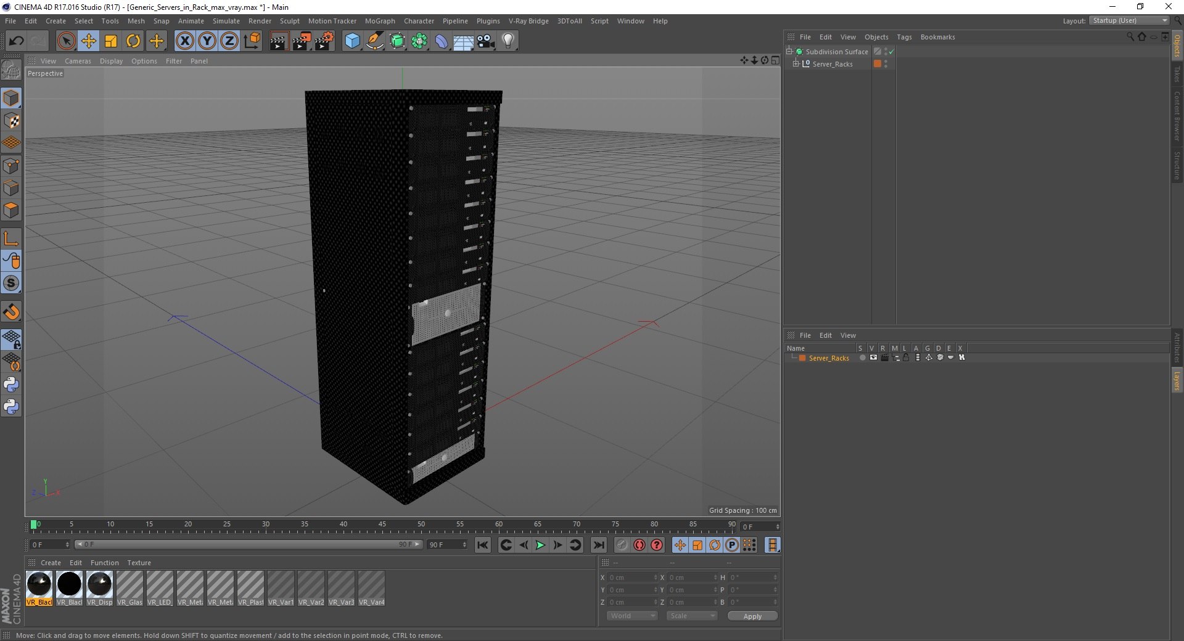Select the Live Selection tool
The image size is (1184, 641).
click(x=66, y=41)
